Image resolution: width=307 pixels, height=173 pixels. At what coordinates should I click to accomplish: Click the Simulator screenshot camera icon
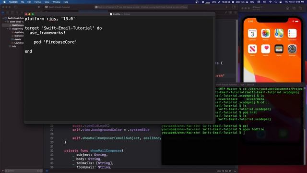point(294,8)
